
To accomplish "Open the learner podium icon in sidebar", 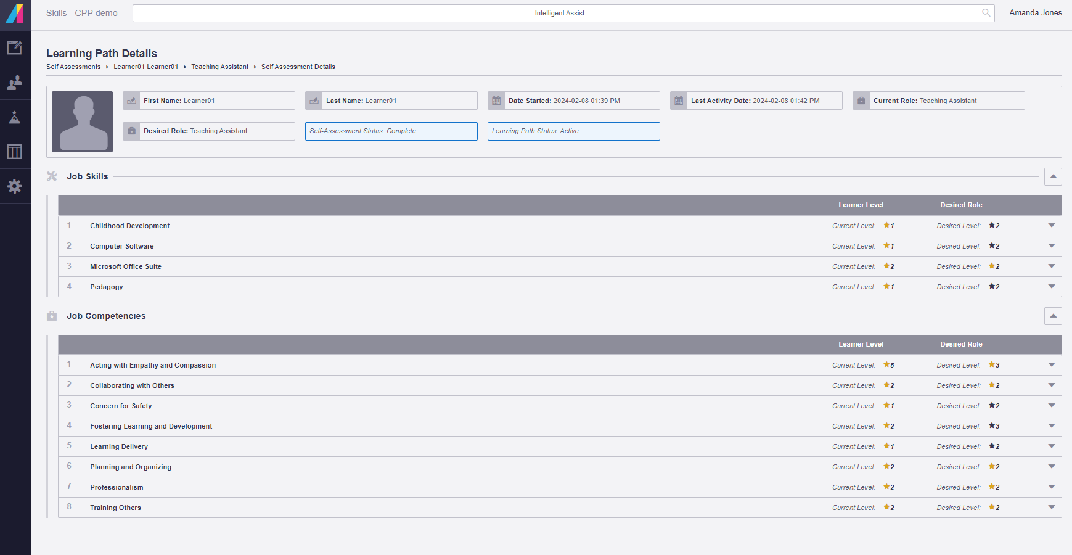I will pos(15,117).
